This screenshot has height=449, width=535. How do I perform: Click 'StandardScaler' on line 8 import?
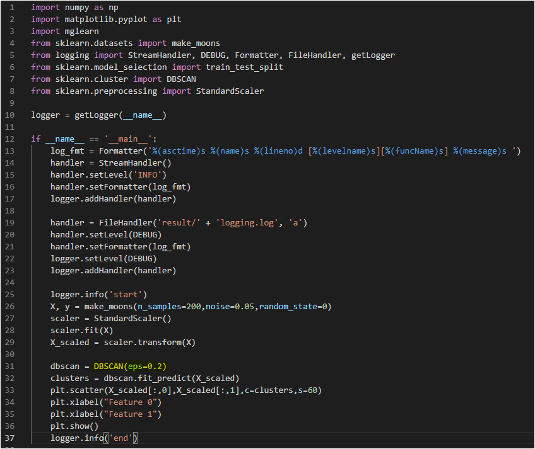[230, 91]
